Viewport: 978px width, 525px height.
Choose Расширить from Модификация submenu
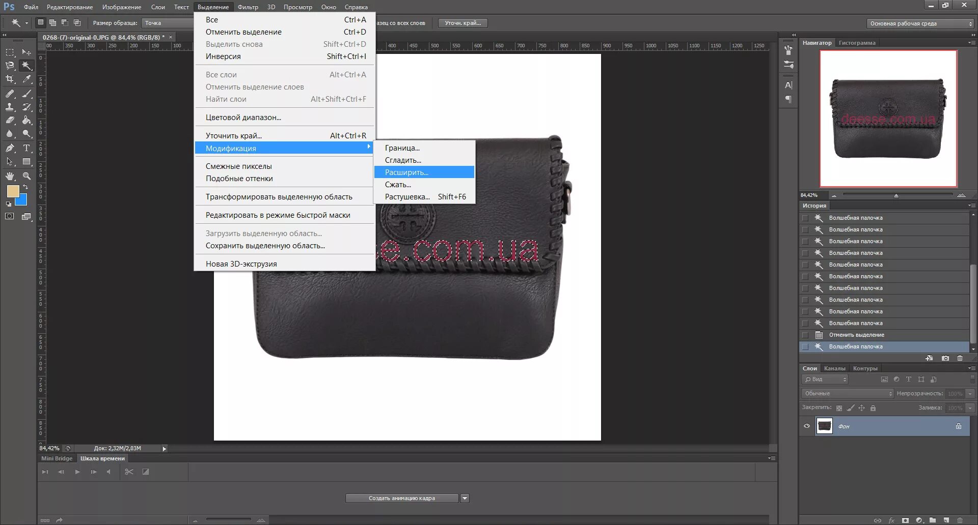424,172
